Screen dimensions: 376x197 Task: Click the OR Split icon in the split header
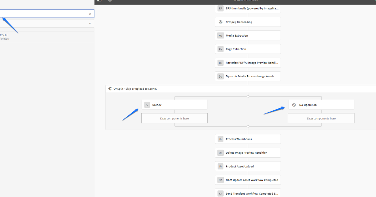(110, 88)
